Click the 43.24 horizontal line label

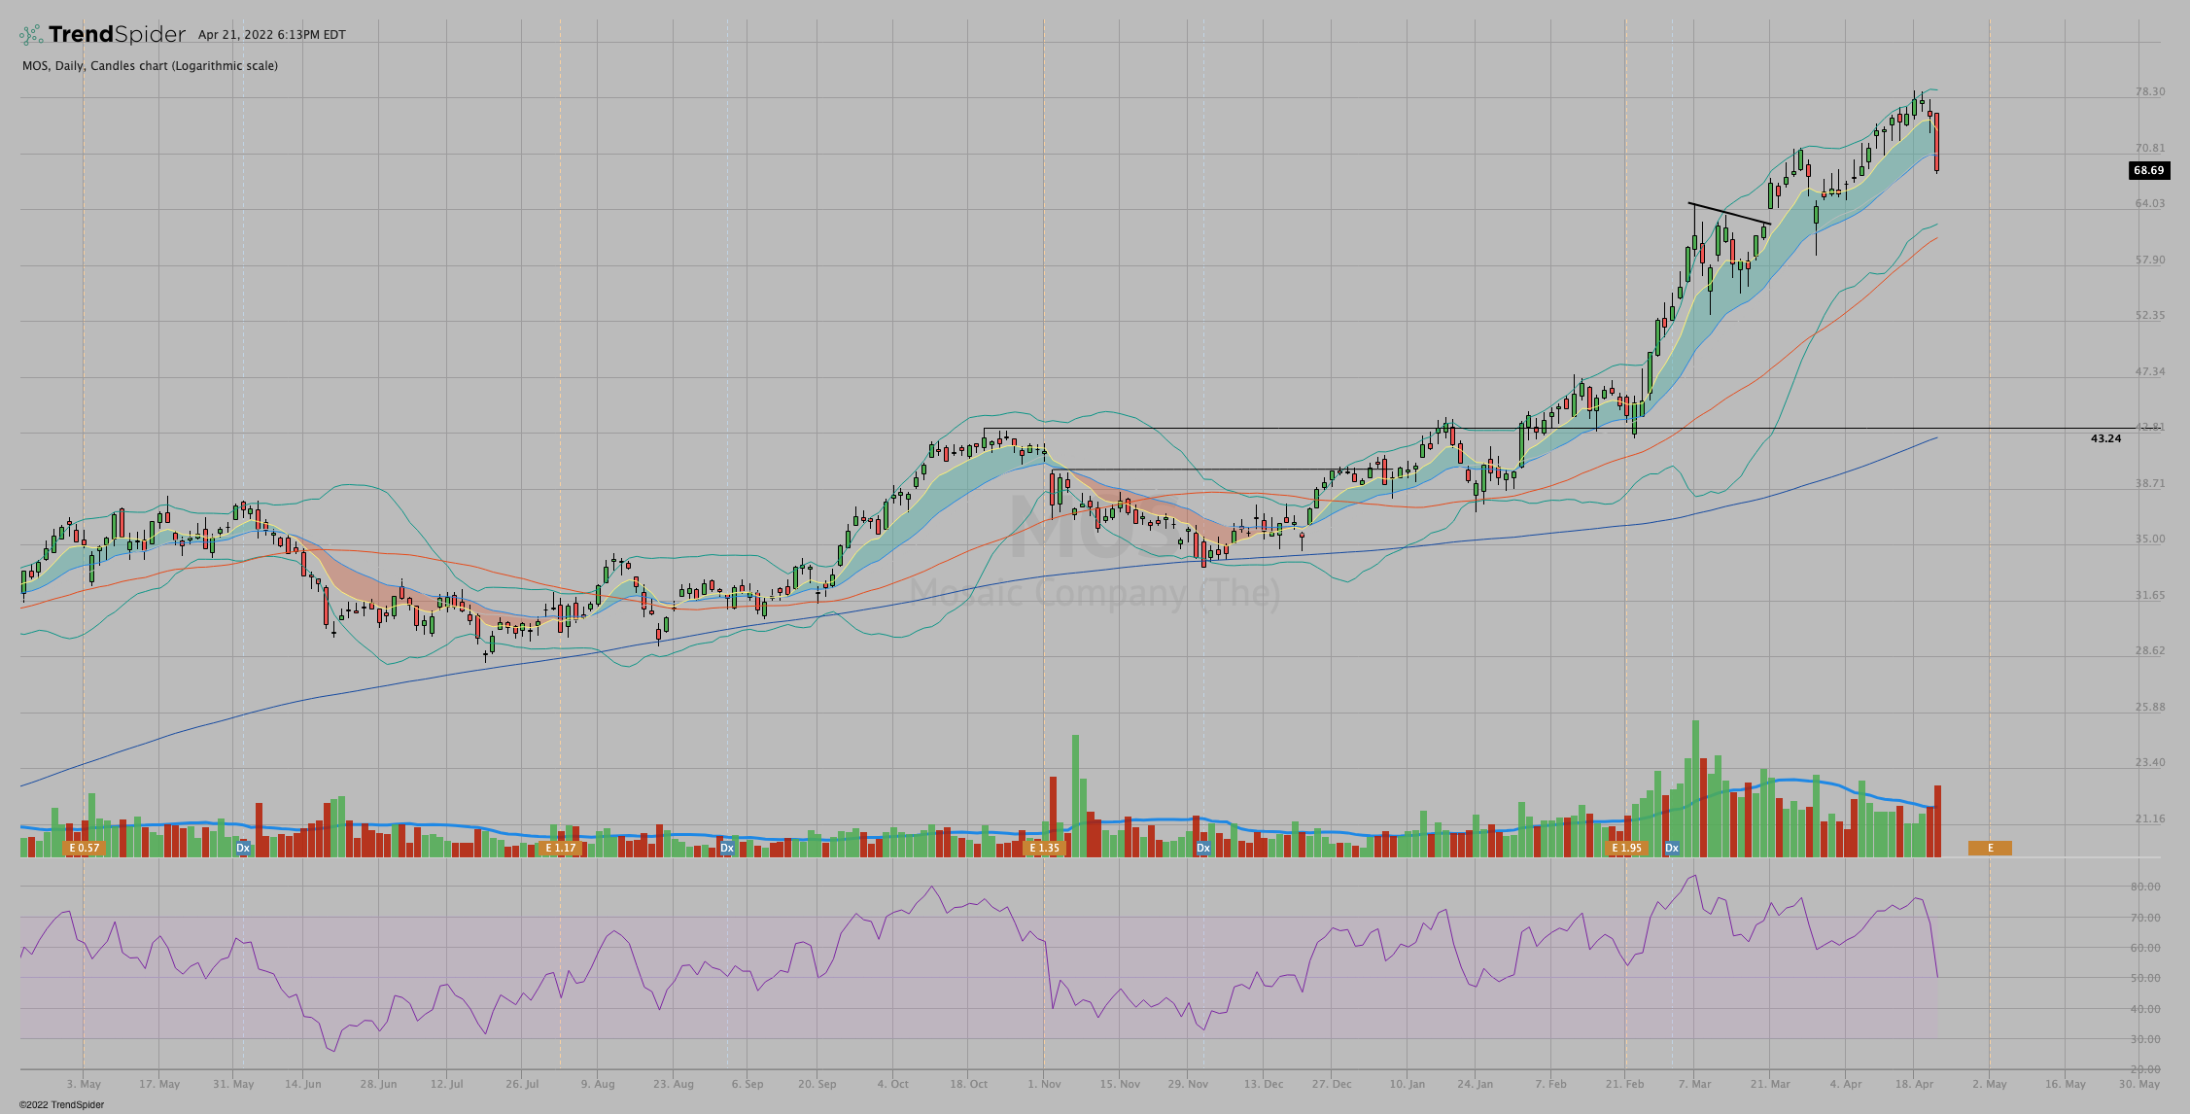(x=2105, y=438)
